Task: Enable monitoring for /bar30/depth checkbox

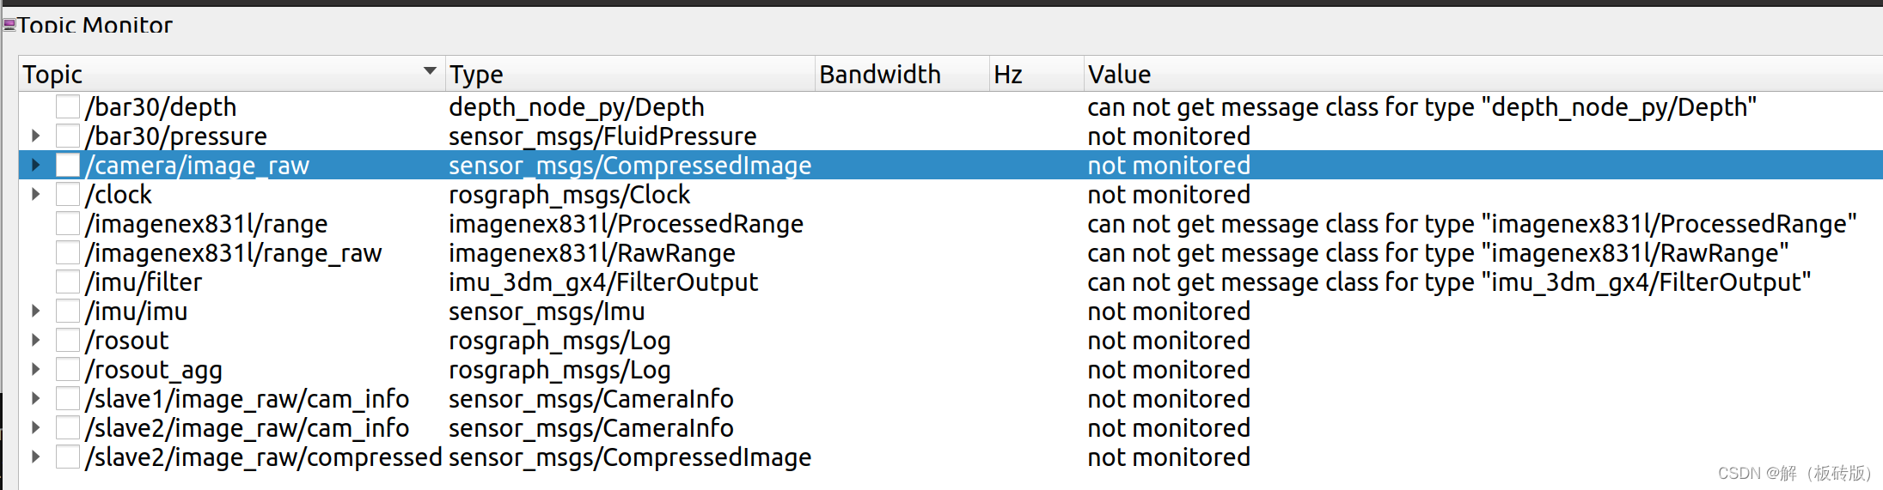Action: (68, 106)
